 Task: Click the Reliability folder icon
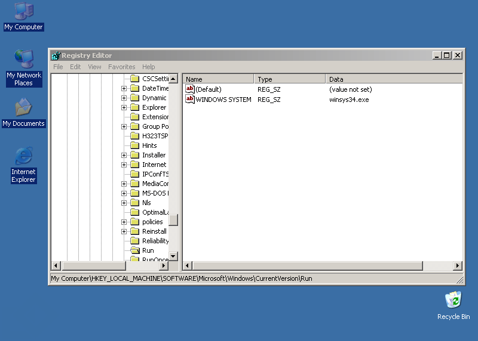point(135,241)
